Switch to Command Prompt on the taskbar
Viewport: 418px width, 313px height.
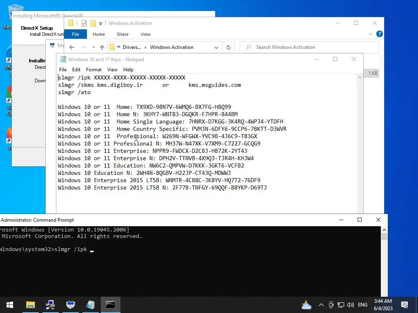[x=110, y=305]
